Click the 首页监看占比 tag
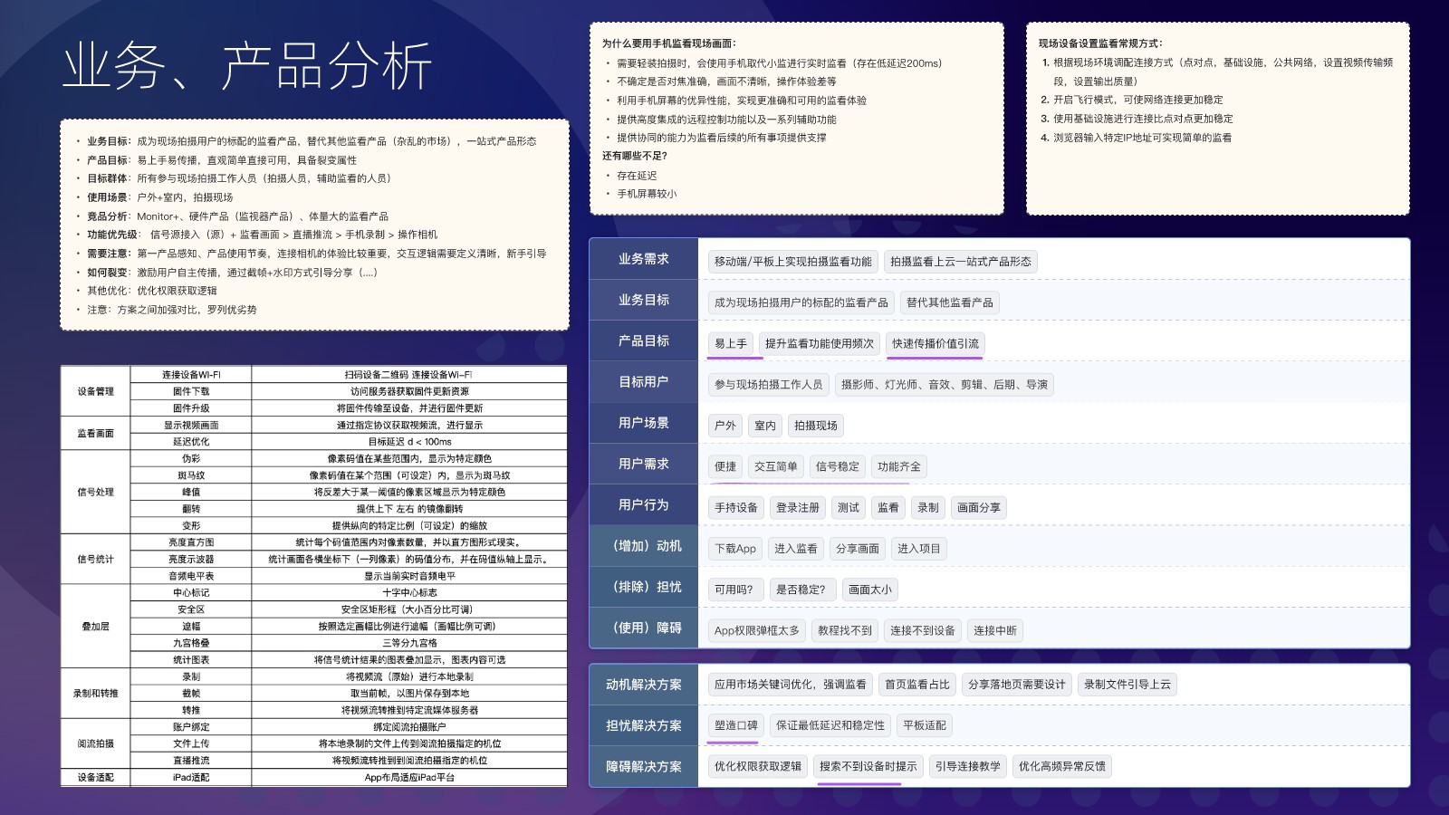1449x815 pixels. pos(917,685)
